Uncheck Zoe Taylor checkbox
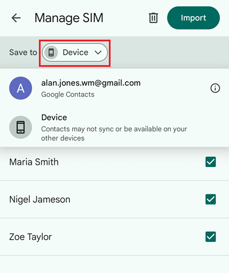 [210, 237]
